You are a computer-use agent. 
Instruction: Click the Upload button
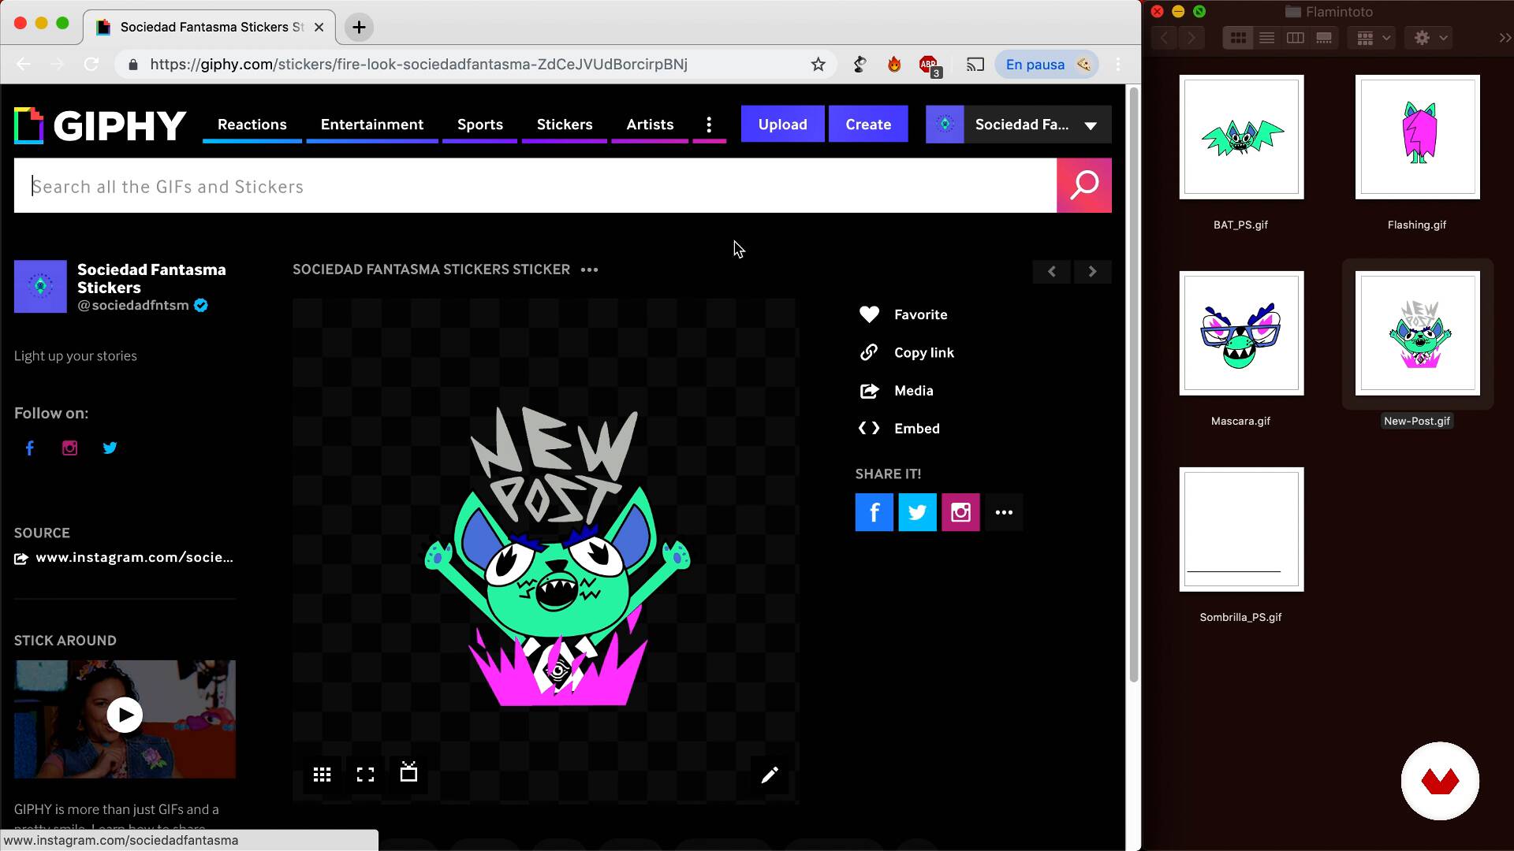pyautogui.click(x=783, y=124)
